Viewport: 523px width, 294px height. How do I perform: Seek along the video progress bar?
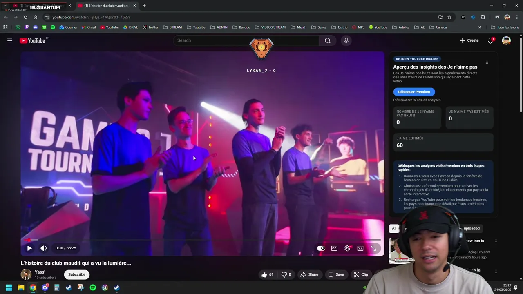click(202, 240)
